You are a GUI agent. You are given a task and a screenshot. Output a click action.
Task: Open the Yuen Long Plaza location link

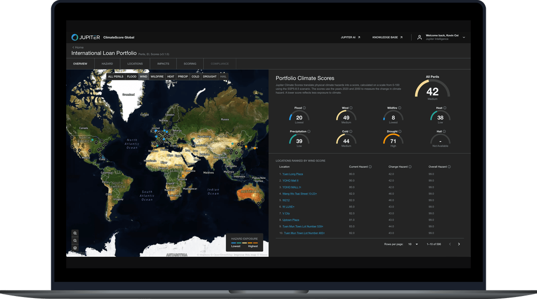click(291, 174)
